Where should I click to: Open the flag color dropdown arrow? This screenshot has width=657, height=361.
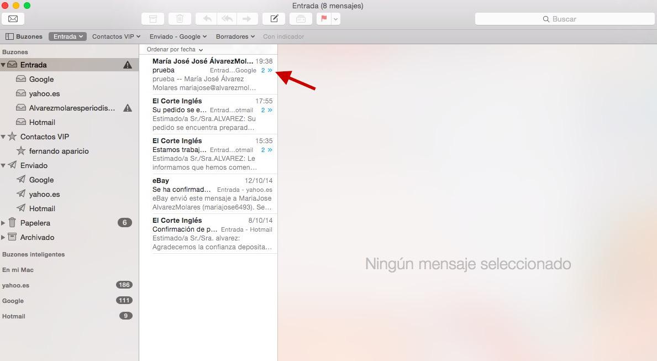click(x=335, y=19)
